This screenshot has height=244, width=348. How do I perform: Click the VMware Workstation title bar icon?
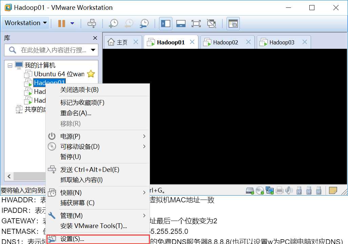(8, 7)
